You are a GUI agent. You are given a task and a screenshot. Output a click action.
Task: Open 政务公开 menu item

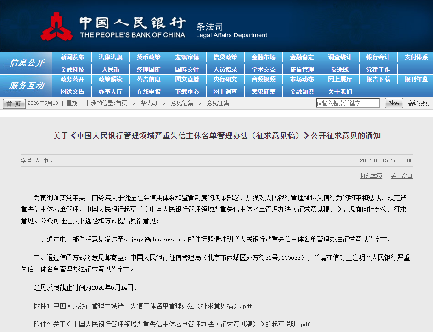pos(73,80)
